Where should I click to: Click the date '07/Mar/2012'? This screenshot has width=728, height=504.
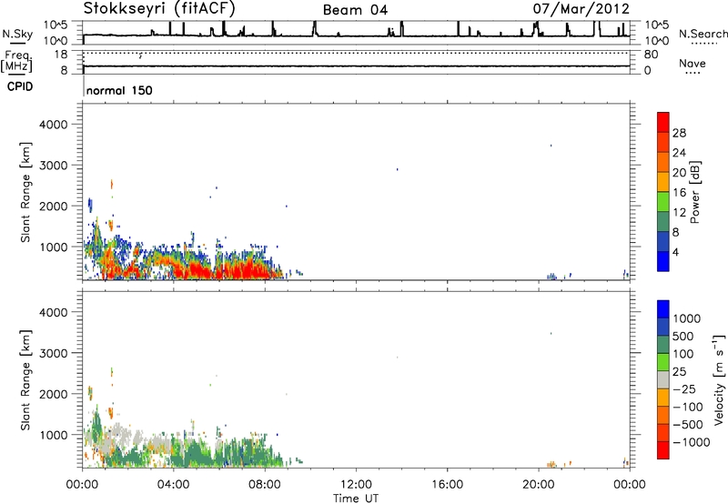point(581,9)
